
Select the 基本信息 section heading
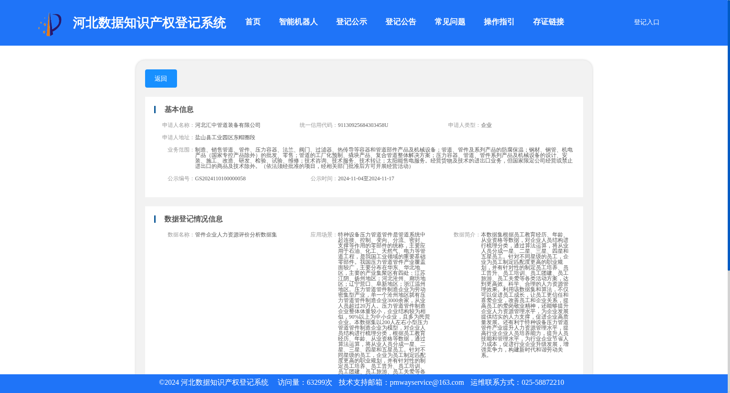pos(179,110)
